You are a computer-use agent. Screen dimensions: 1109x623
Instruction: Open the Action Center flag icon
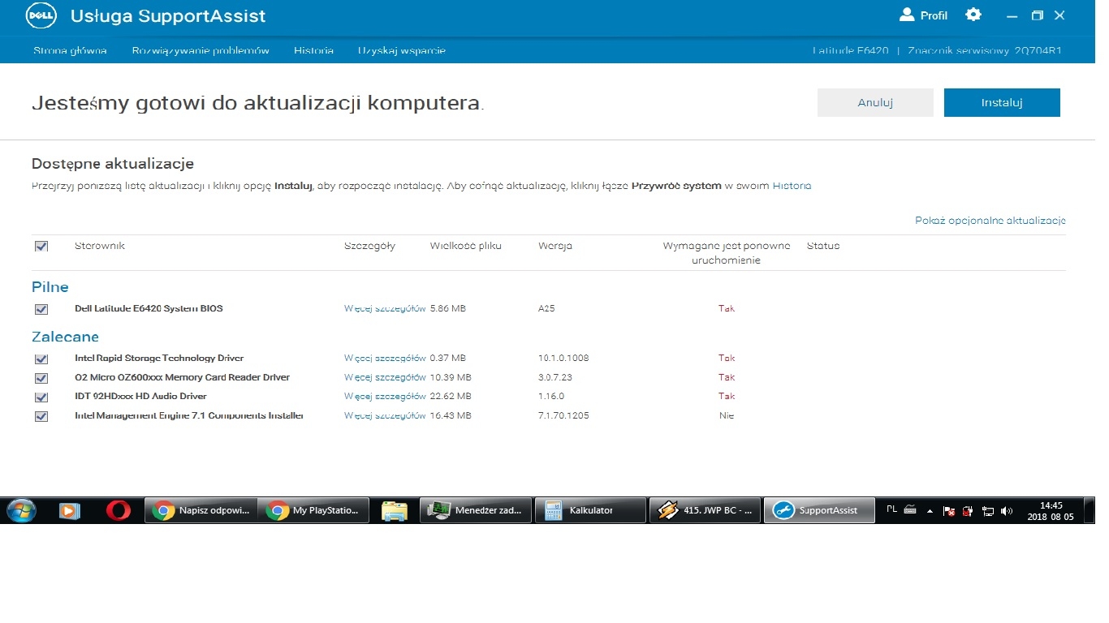(948, 511)
